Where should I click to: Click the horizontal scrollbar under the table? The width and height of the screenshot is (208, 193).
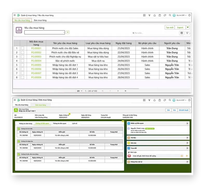click(x=76, y=89)
